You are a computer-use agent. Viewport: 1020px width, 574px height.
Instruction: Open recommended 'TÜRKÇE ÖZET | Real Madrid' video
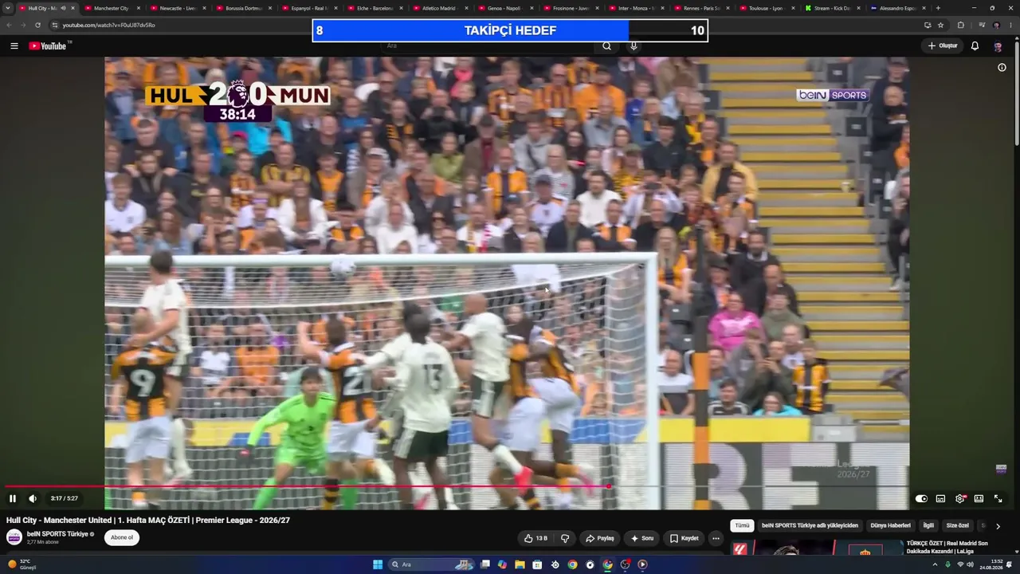pos(948,547)
